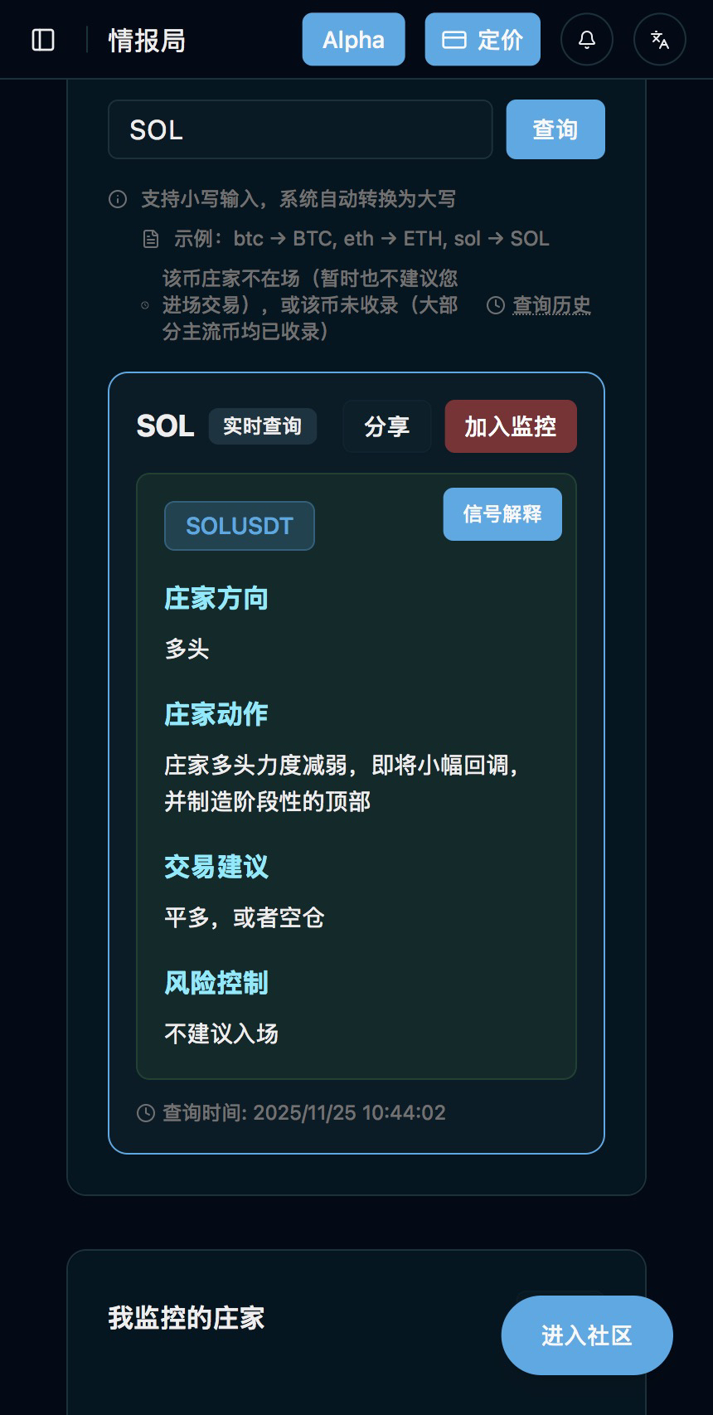
Task: Click the info icon beside the lowercase input hint
Action: (118, 199)
